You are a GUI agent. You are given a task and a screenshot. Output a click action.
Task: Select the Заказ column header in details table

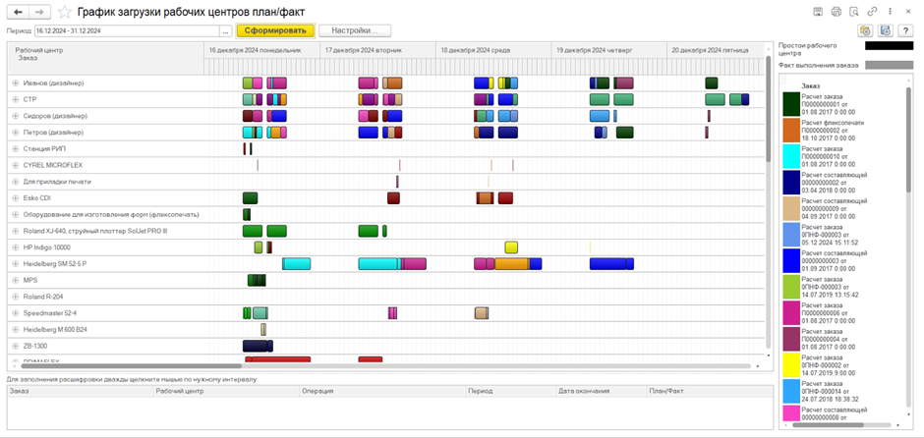(79, 391)
